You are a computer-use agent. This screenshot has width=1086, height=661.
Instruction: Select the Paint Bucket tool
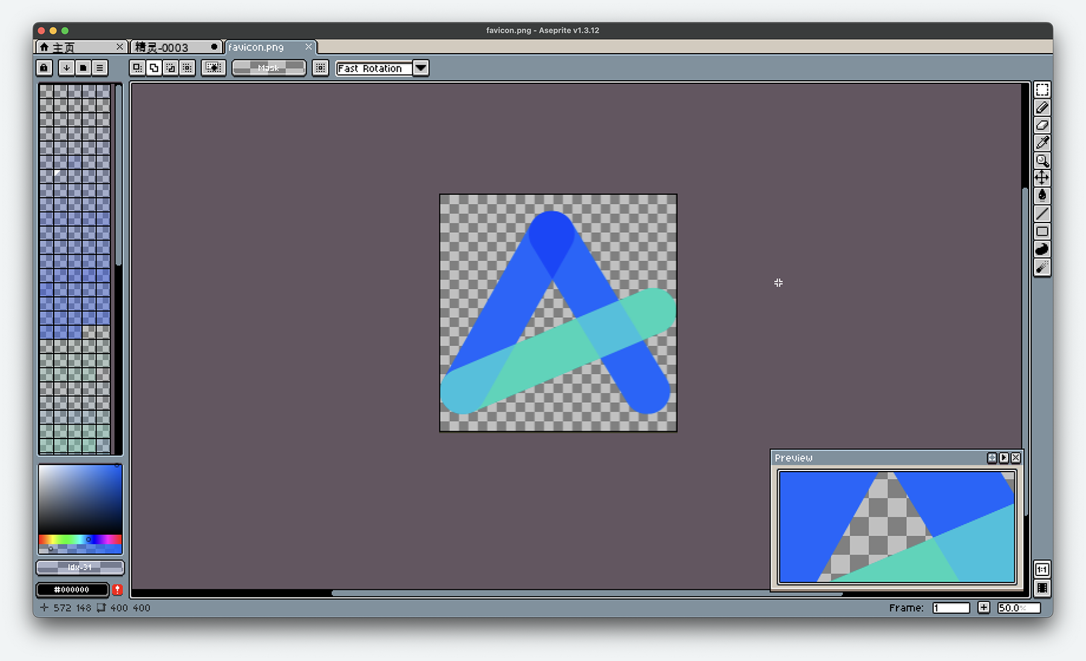1042,195
